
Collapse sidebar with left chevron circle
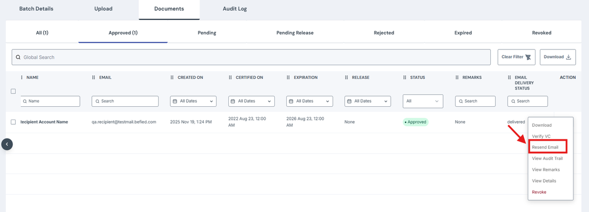(7, 144)
